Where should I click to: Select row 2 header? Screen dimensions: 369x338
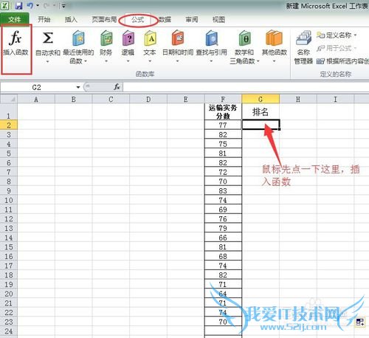coord(9,125)
